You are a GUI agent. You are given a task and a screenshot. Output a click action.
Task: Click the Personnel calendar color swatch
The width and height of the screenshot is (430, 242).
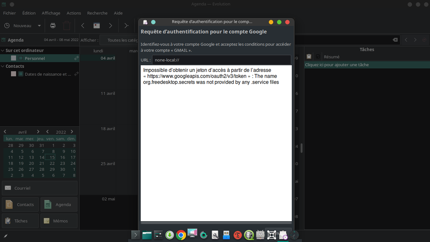coord(13,58)
